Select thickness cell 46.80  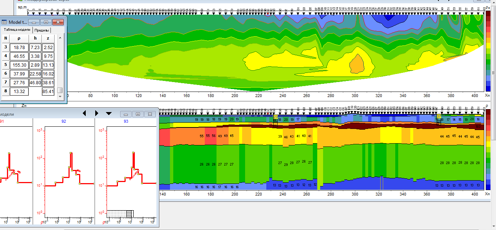point(35,83)
